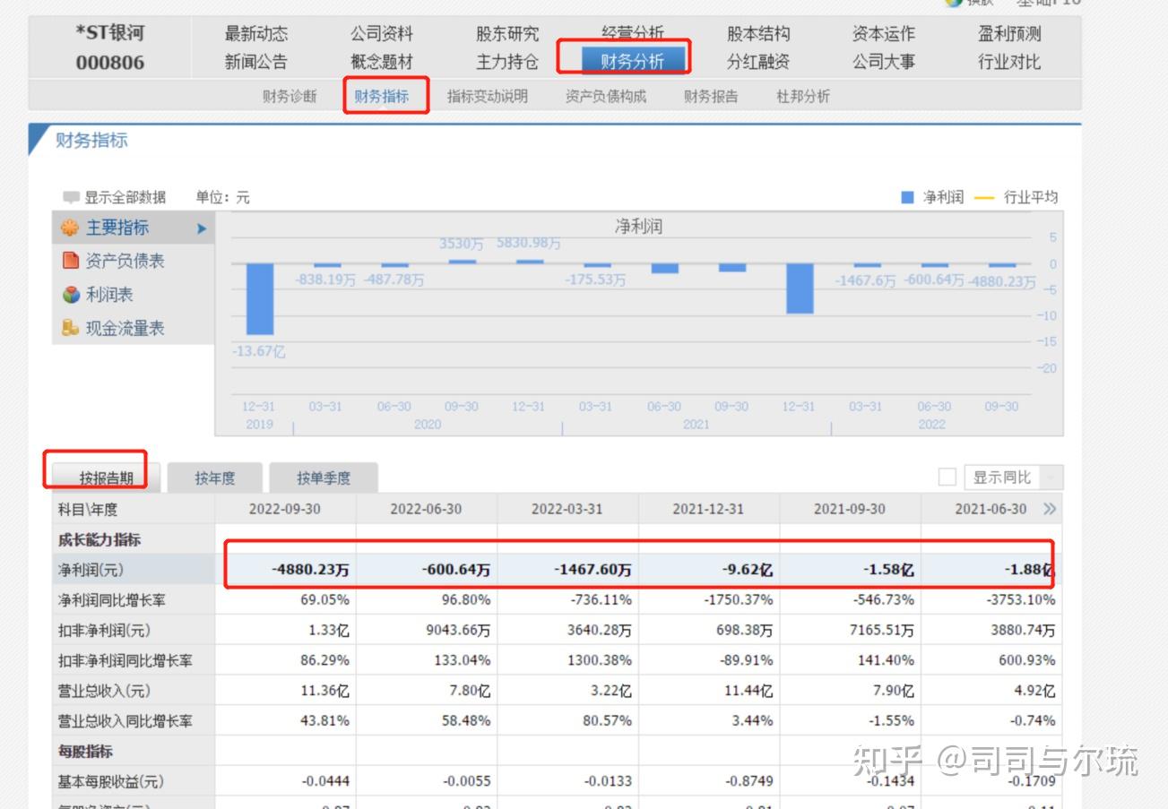This screenshot has width=1168, height=809.
Task: Click the 现金流量表 coins icon
Action: pyautogui.click(x=70, y=328)
